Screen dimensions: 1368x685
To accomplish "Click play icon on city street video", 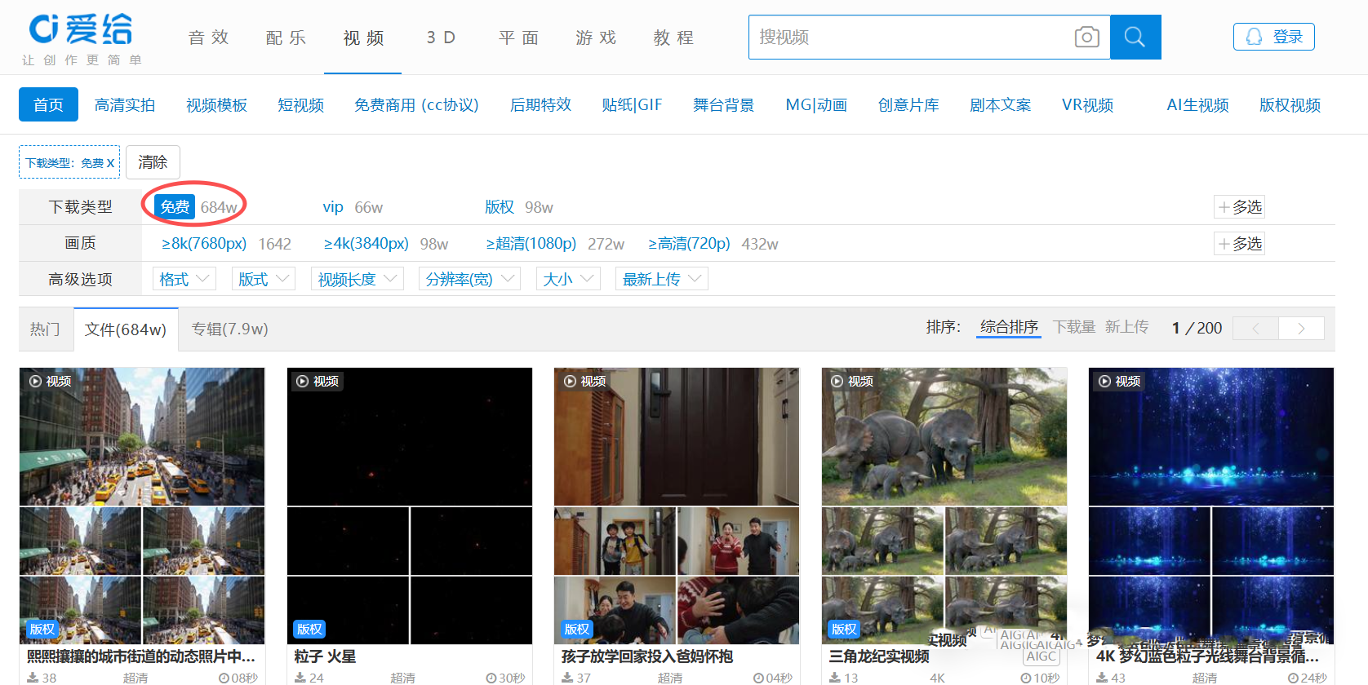I will click(x=36, y=381).
